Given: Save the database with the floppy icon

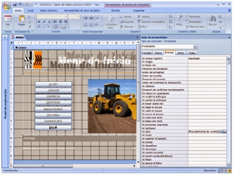Looking at the screenshot, I should point(15,5).
